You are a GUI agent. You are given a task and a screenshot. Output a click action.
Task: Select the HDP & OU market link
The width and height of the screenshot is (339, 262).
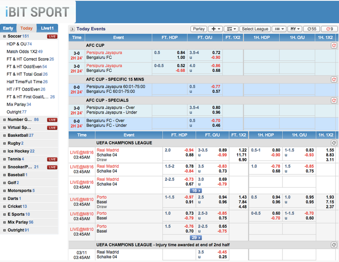tap(16, 43)
